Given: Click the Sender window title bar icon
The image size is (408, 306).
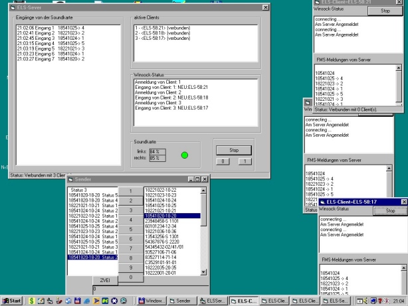Looking at the screenshot, I should [70, 180].
